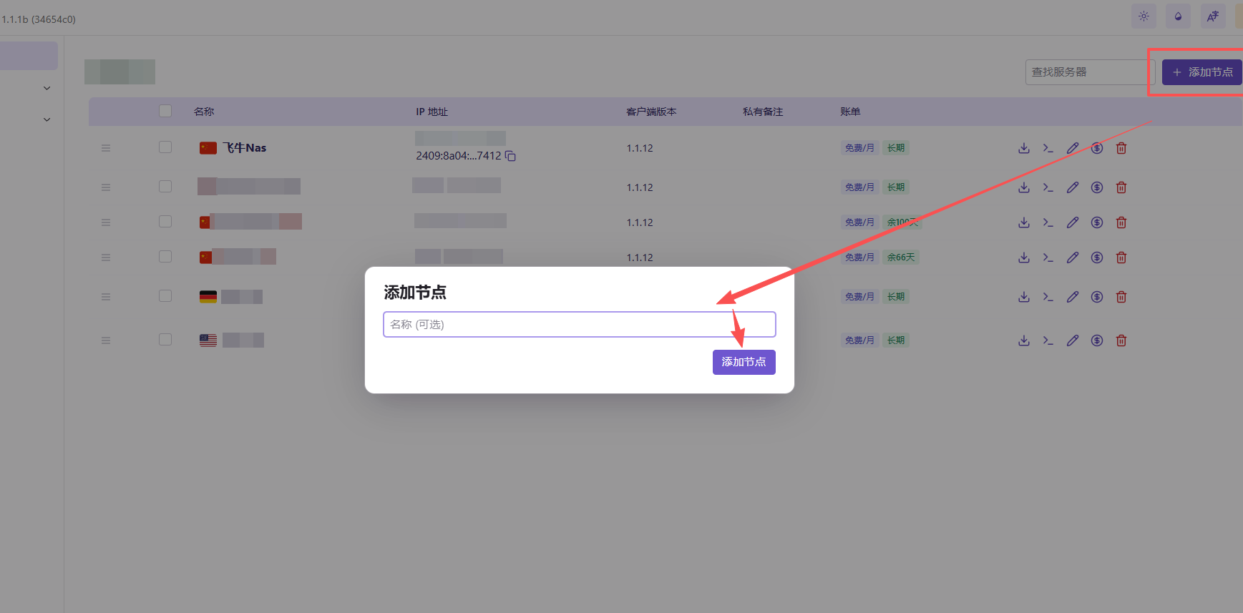The width and height of the screenshot is (1243, 613).
Task: Click the billing dollar icon for 飞牛Nas
Action: click(1096, 148)
